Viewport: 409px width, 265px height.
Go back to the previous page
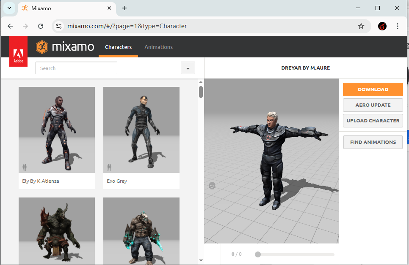click(10, 26)
